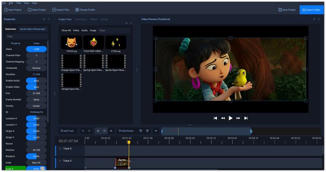Click Import Files in the toolbar
The height and width of the screenshot is (172, 326).
pos(61,10)
